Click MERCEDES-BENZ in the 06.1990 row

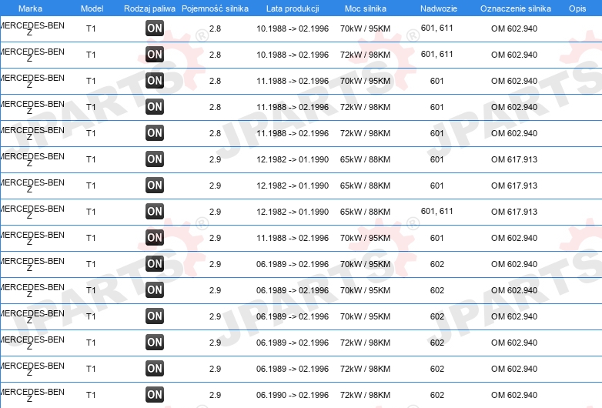pos(32,395)
